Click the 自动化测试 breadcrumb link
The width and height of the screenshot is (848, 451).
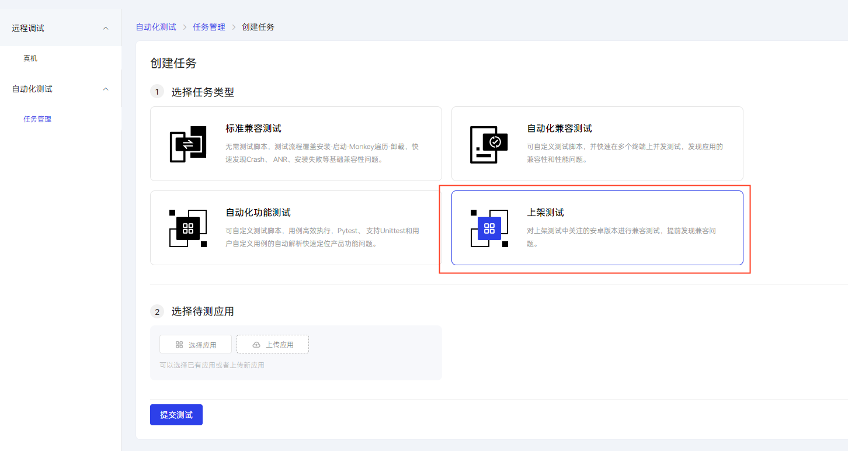[156, 26]
